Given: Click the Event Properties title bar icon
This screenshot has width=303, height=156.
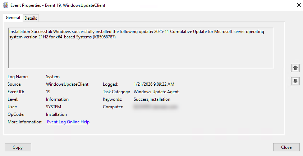Looking at the screenshot, I should [x=5, y=5].
